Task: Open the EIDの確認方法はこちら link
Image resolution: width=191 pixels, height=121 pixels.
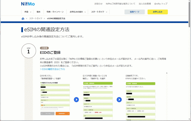Action: click(x=53, y=69)
